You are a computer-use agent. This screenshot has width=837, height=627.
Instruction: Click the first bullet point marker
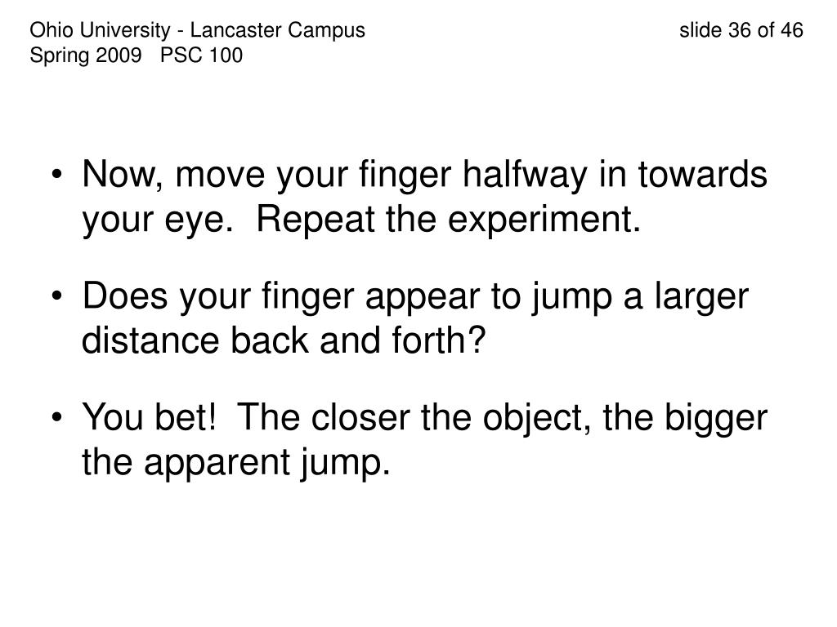(x=58, y=175)
